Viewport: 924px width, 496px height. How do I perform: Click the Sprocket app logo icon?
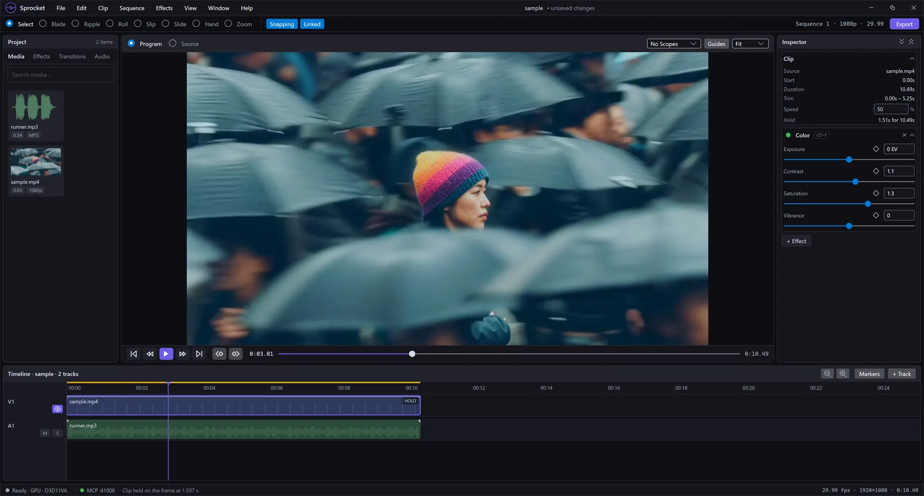tap(11, 8)
